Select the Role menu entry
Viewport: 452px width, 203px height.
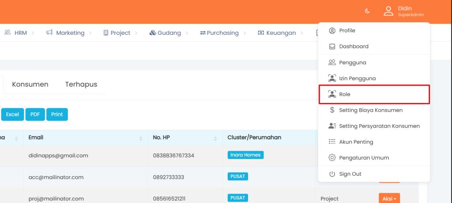344,94
